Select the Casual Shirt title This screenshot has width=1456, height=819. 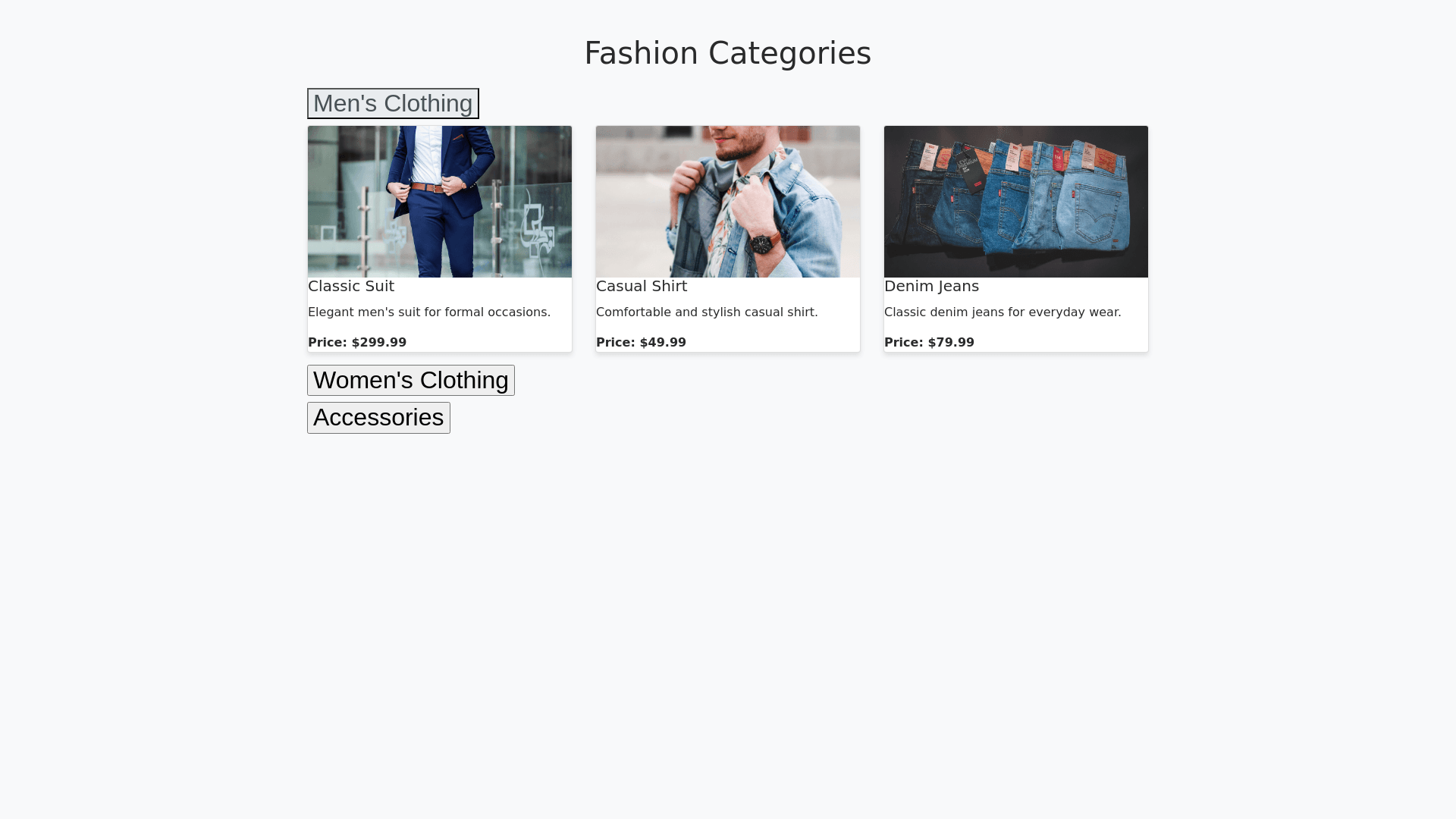coord(642,286)
